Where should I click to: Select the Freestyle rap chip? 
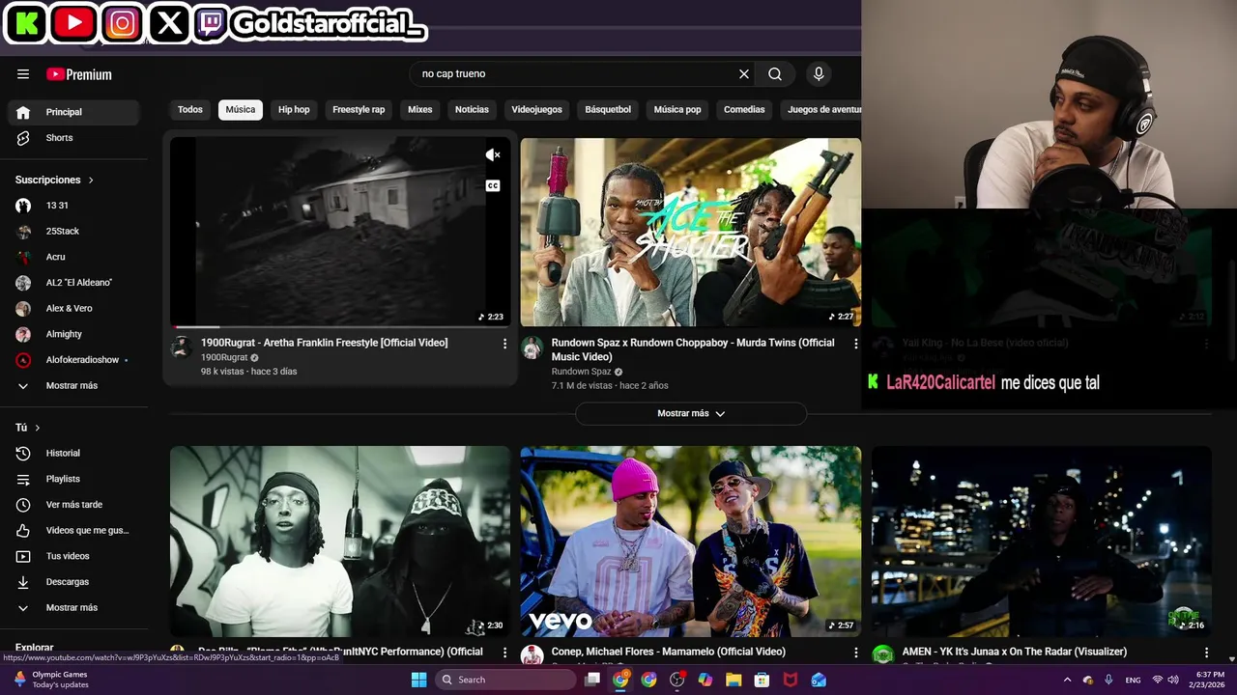[x=359, y=110]
